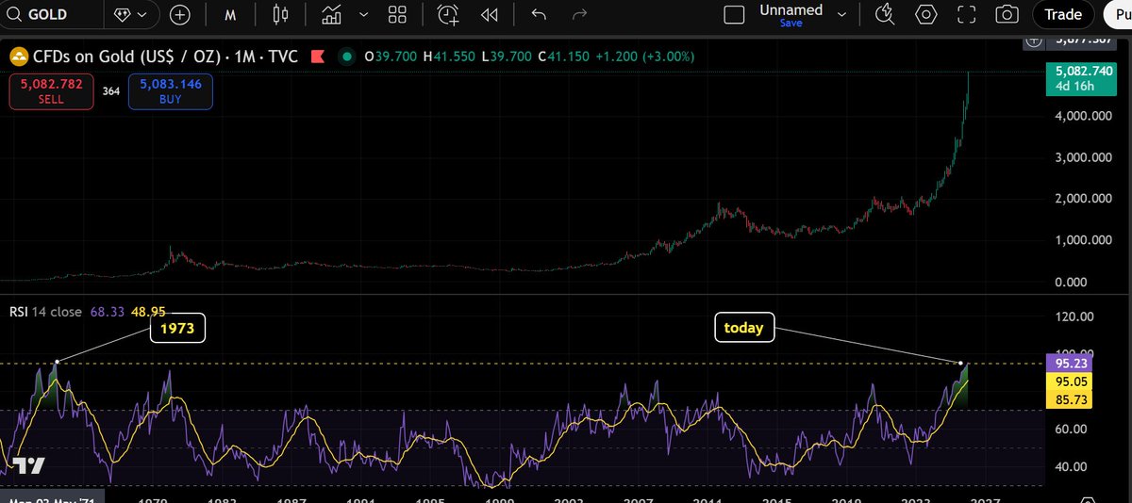Click the 5,083.146 BUY button
Screen dimensions: 1132x503
171,91
